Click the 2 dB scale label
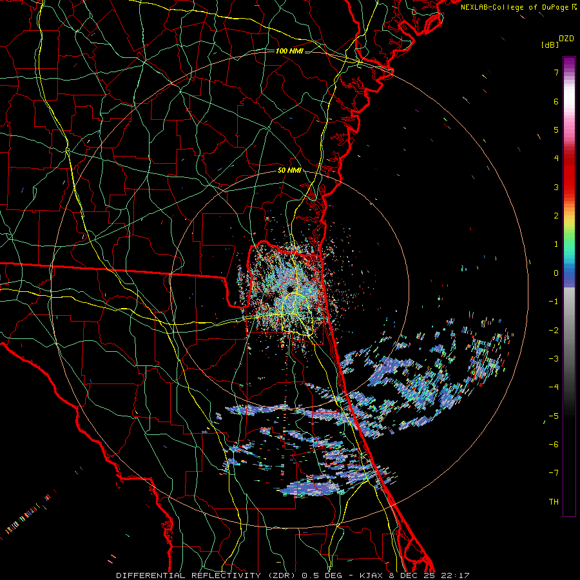This screenshot has width=580, height=580. 556,216
